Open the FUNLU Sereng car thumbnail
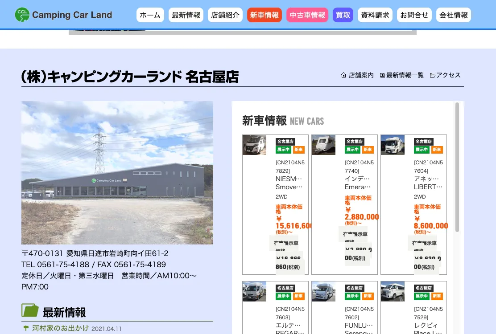The width and height of the screenshot is (496, 334). (323, 291)
